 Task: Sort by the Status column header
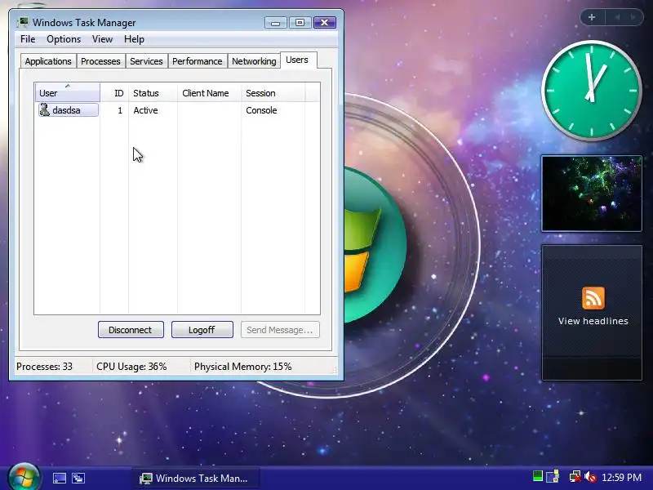click(x=153, y=92)
